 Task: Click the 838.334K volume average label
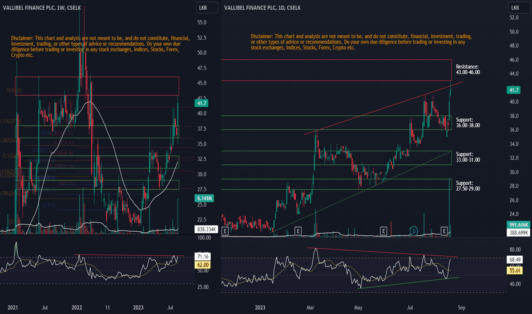206,229
